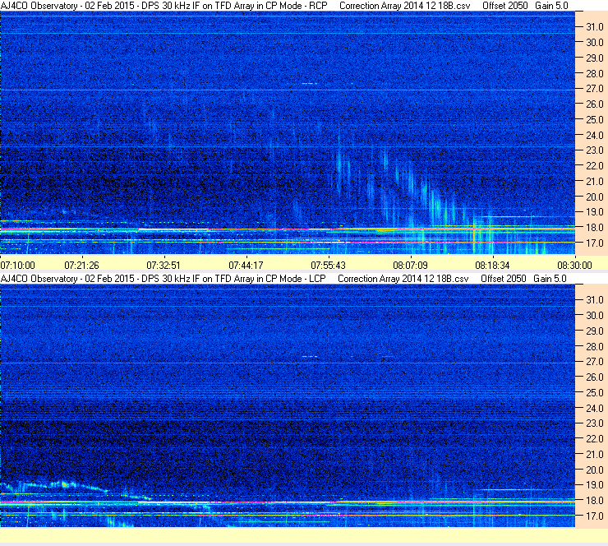Image resolution: width=608 pixels, height=546 pixels.
Task: Click the 22.0 frequency label in RCP panel
Action: [x=594, y=166]
